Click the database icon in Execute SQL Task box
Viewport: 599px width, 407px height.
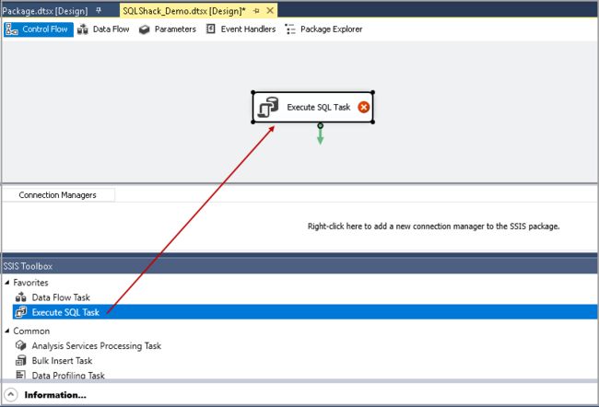coord(268,108)
